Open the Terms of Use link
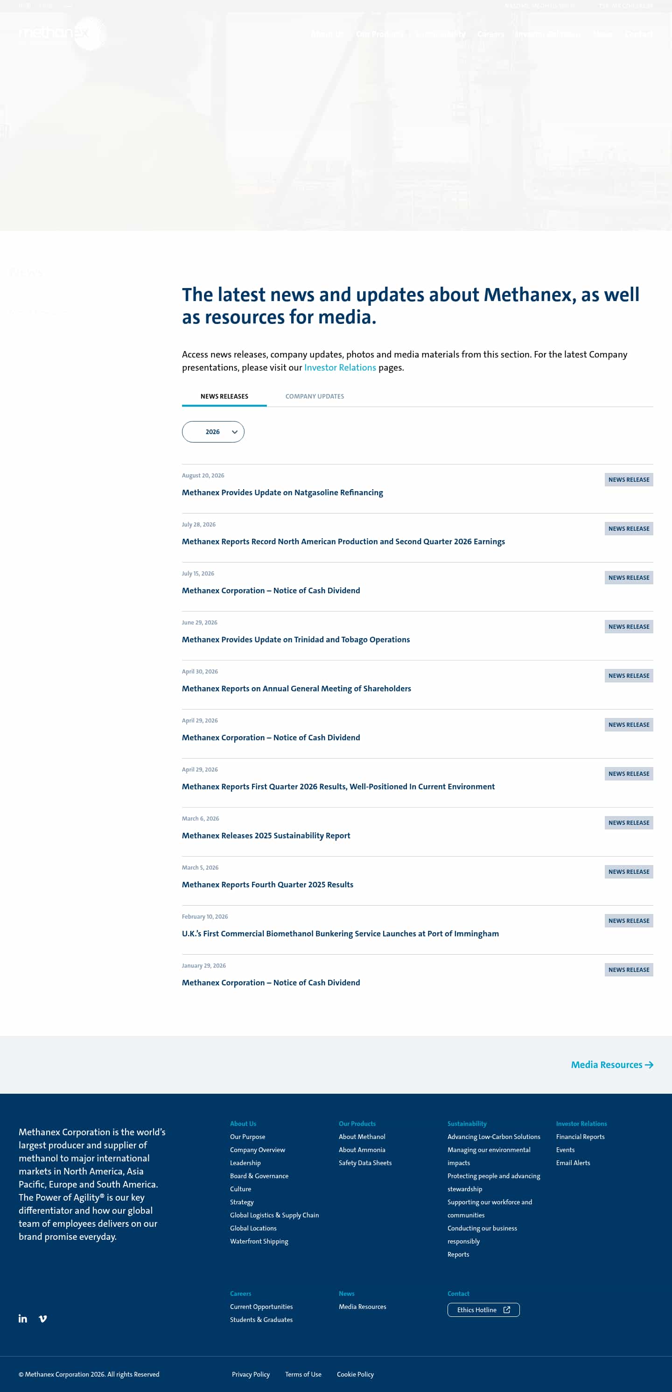This screenshot has width=672, height=1392. pos(303,1374)
